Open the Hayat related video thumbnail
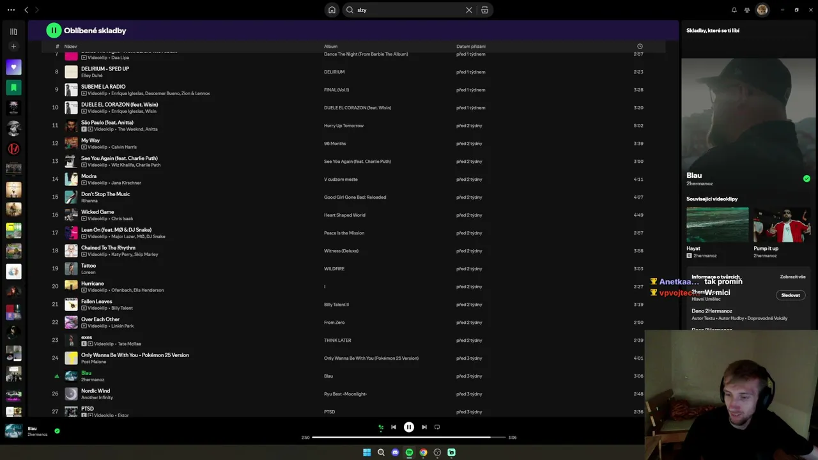 718,224
